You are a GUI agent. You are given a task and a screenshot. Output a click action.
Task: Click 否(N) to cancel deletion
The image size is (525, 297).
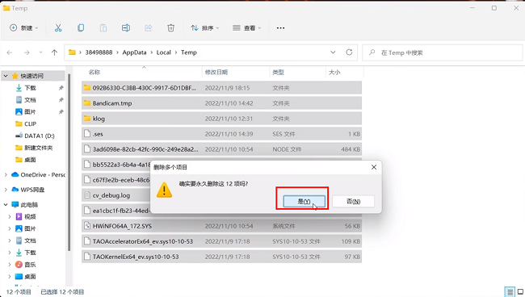tap(353, 201)
